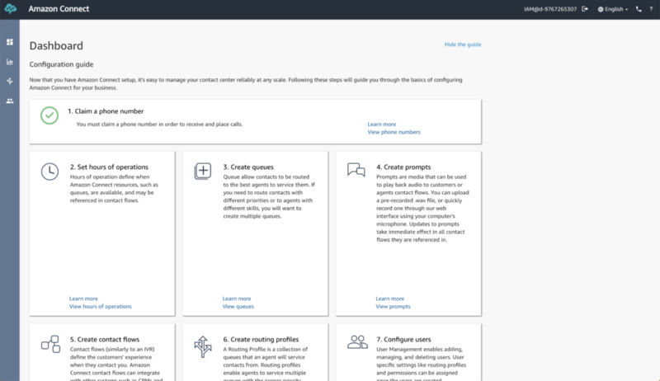Open the phone softphone icon
The width and height of the screenshot is (660, 381).
(639, 9)
